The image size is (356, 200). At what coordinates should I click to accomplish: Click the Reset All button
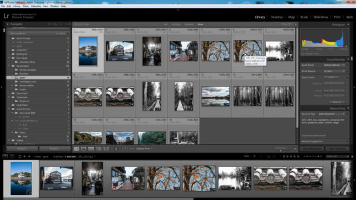coord(337,102)
